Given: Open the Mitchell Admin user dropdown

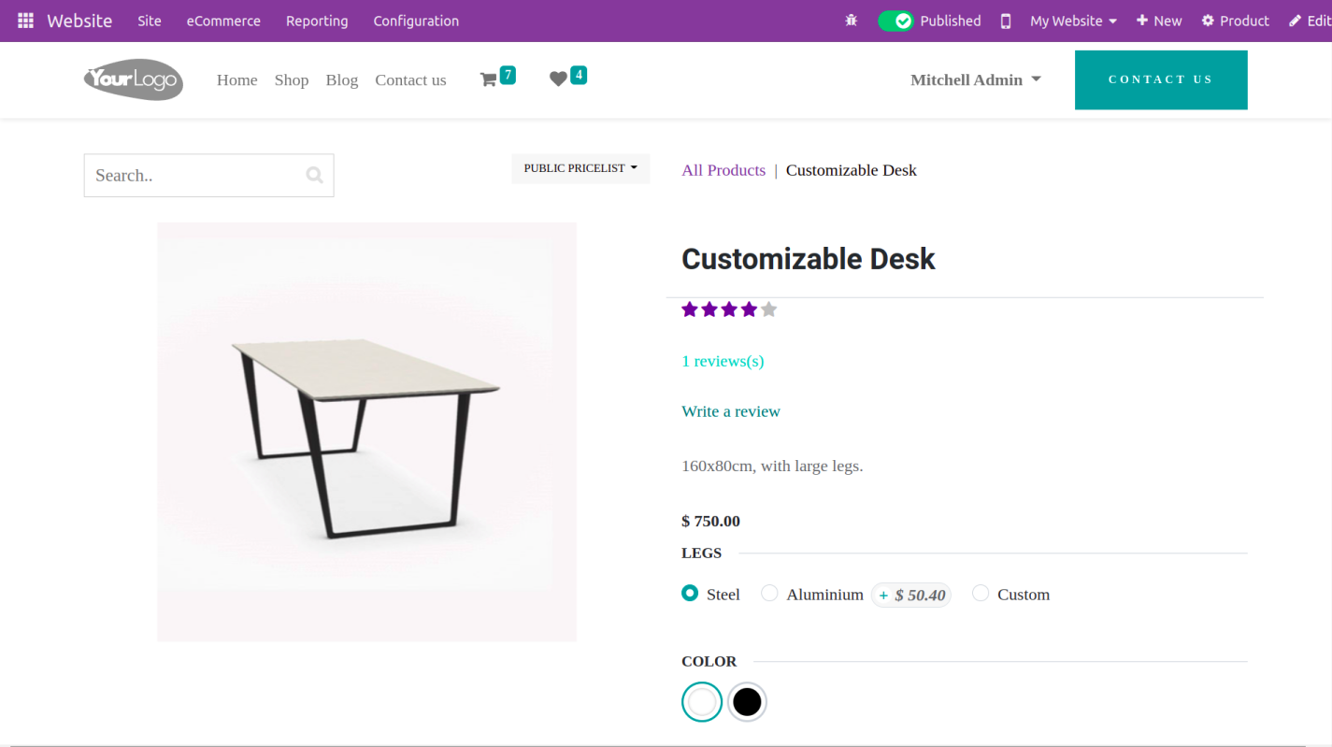Looking at the screenshot, I should 976,80.
